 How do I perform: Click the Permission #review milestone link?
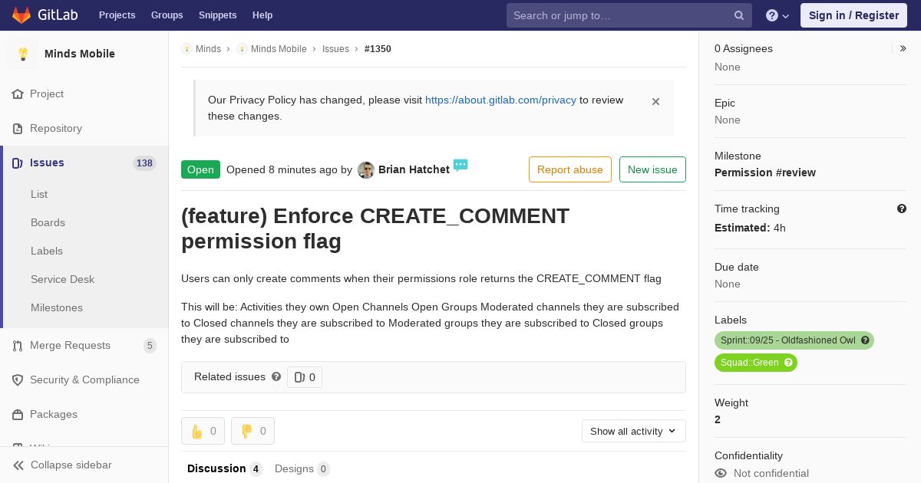765,172
